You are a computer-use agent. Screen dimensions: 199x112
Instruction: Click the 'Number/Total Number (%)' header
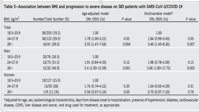[51, 19]
